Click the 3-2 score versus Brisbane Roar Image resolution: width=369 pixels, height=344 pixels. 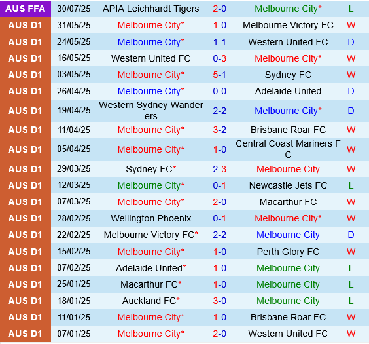coord(219,130)
